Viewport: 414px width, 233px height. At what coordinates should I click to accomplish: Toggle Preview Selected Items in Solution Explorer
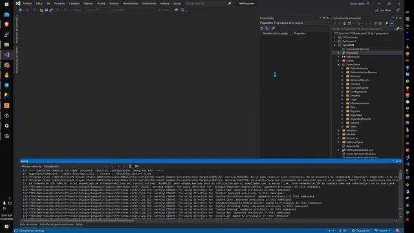392,23
